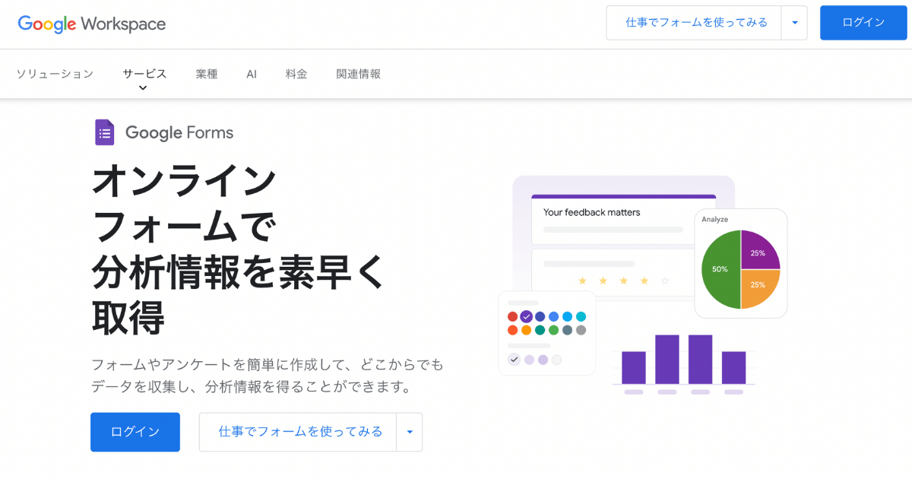Open the ソリューション menu
The width and height of the screenshot is (912, 479).
pyautogui.click(x=55, y=74)
